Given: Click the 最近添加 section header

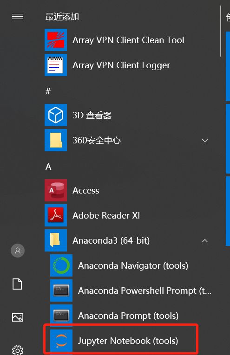Looking at the screenshot, I should pyautogui.click(x=62, y=17).
